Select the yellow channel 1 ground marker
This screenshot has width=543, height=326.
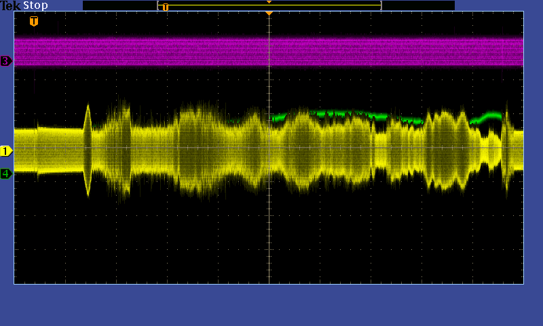click(6, 151)
